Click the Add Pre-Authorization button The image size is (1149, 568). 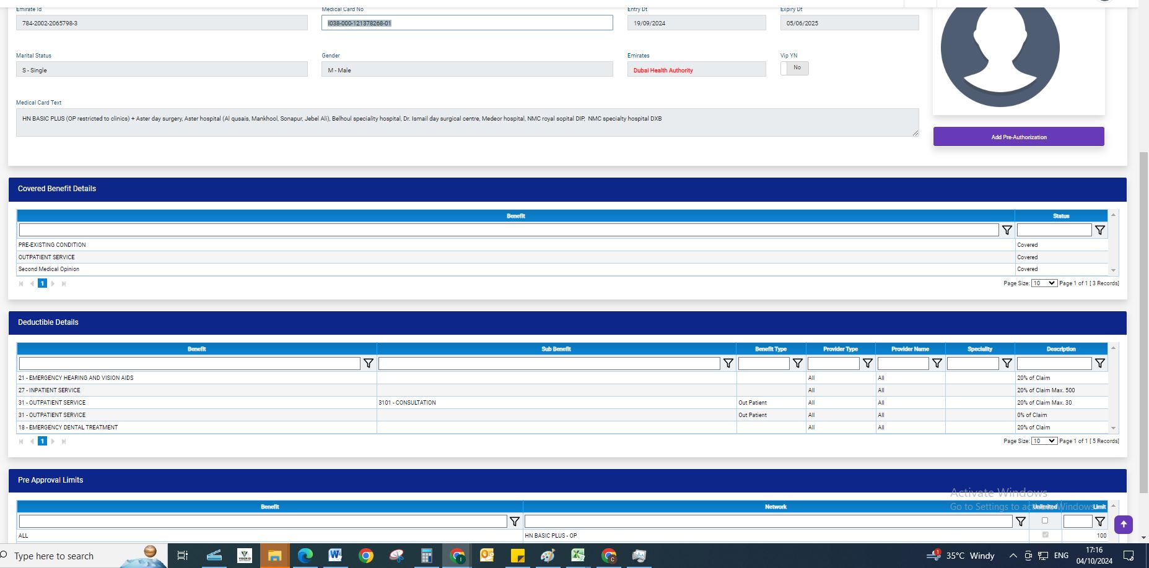1018,137
